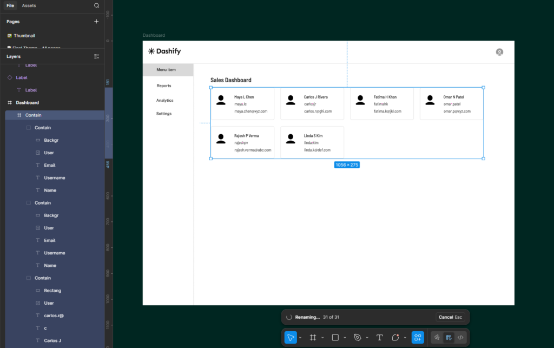Open the shape tools dropdown chevron
554x348 pixels.
pyautogui.click(x=345, y=338)
